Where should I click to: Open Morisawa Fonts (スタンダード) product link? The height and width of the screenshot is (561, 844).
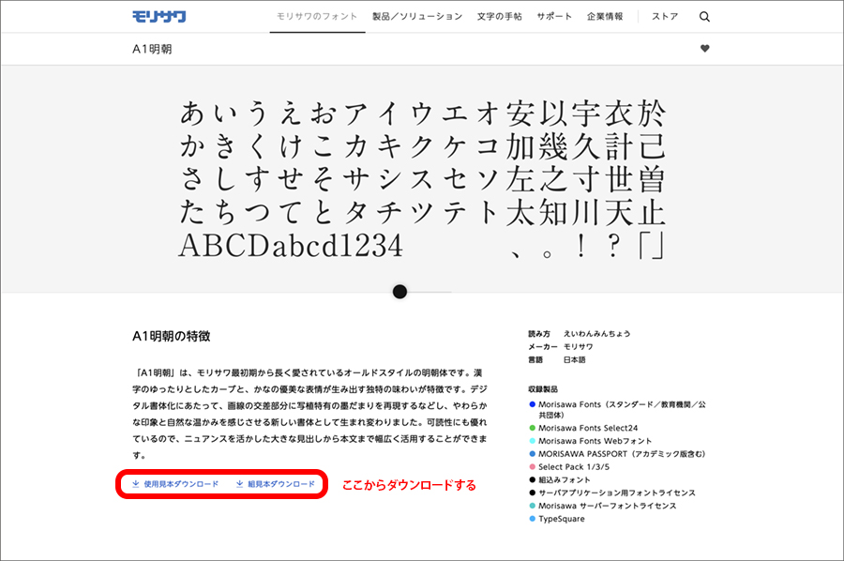[x=622, y=410]
